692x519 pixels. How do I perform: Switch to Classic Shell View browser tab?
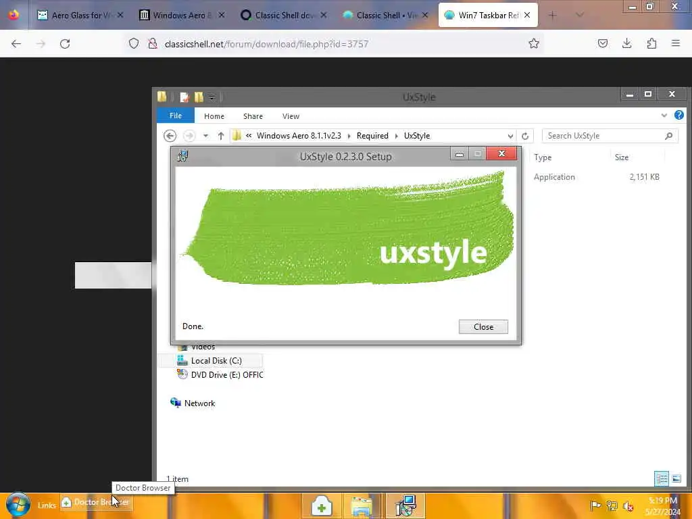pos(385,15)
